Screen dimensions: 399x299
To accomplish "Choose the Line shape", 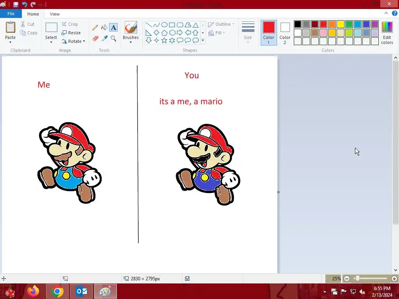I will [148, 25].
